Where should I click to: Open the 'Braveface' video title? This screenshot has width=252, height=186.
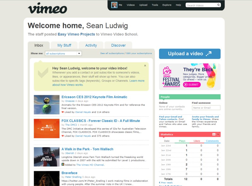pyautogui.click(x=69, y=173)
